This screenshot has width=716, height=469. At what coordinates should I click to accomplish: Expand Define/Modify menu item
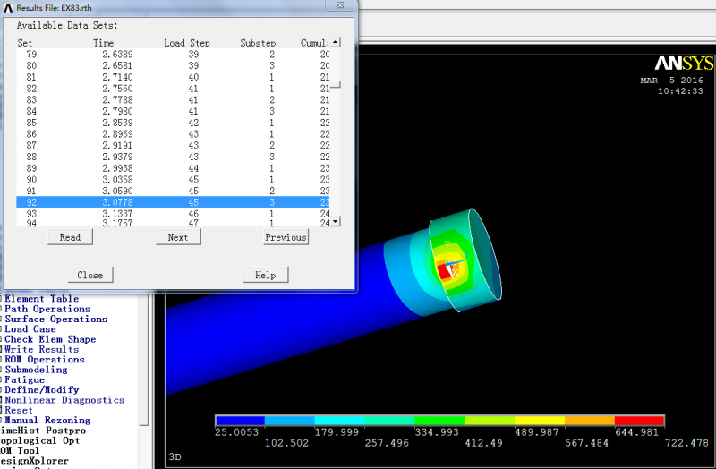[41, 389]
